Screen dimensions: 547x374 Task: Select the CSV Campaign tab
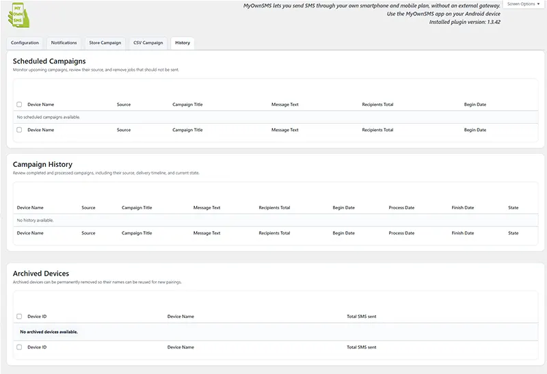[x=148, y=43]
